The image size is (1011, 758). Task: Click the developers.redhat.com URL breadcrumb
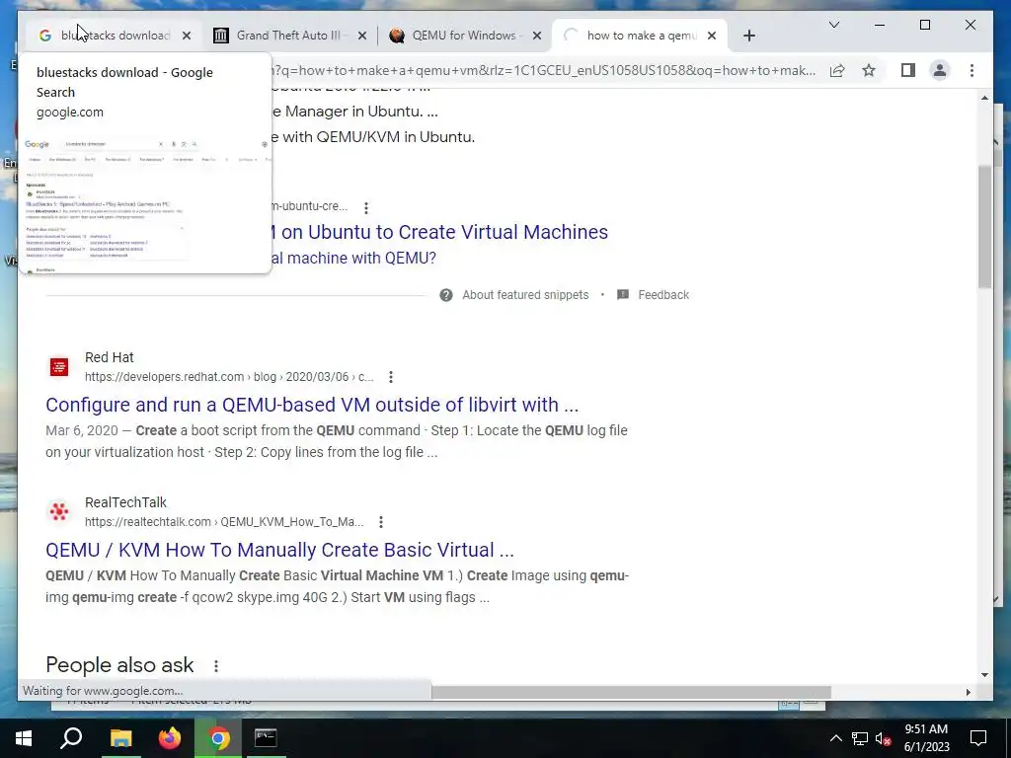229,377
